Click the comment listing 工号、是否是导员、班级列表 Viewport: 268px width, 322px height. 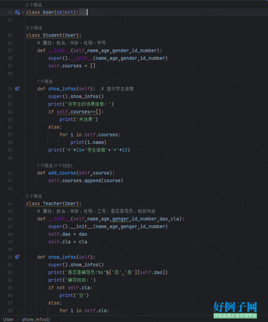tap(96, 211)
